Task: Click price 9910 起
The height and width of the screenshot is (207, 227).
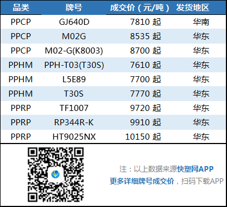Action: click(x=145, y=123)
